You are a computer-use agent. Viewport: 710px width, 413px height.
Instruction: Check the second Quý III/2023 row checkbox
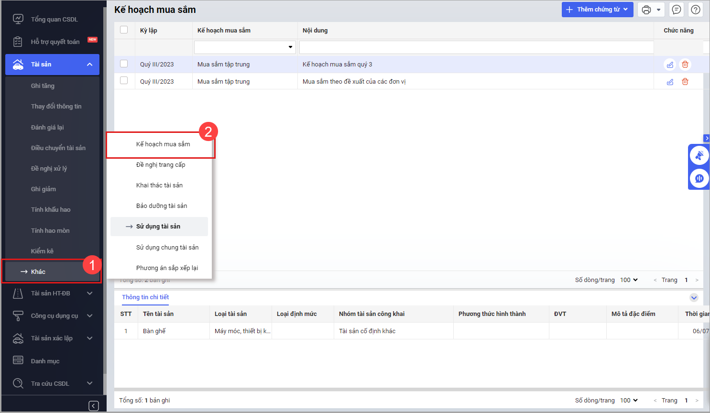coord(124,81)
